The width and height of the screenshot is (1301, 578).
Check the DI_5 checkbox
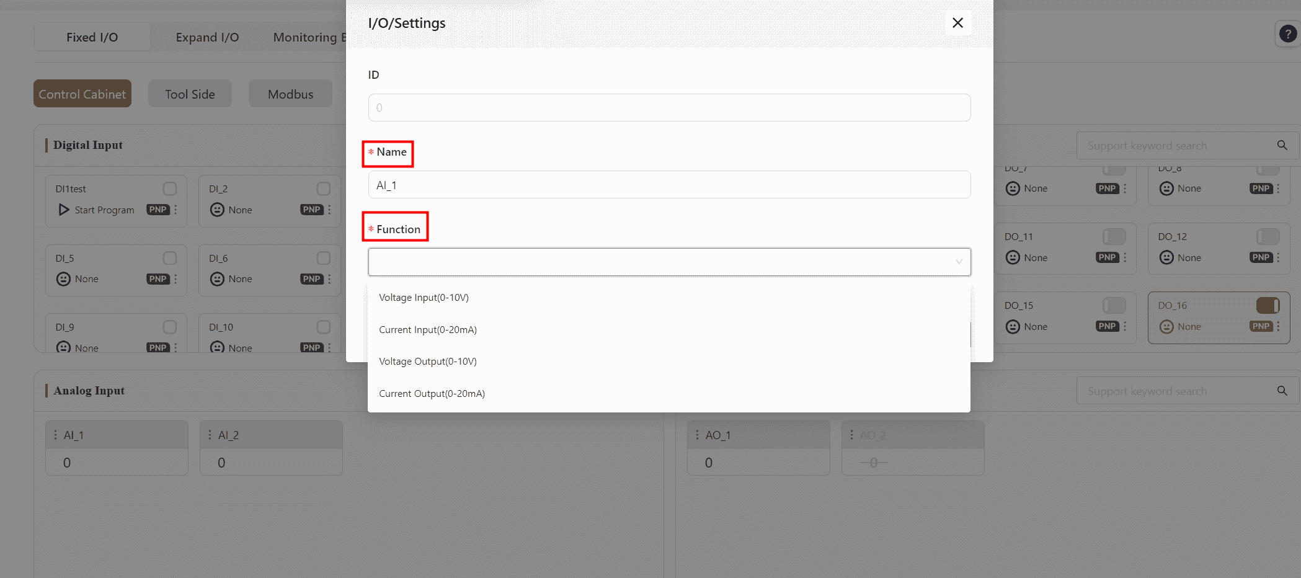click(x=169, y=258)
